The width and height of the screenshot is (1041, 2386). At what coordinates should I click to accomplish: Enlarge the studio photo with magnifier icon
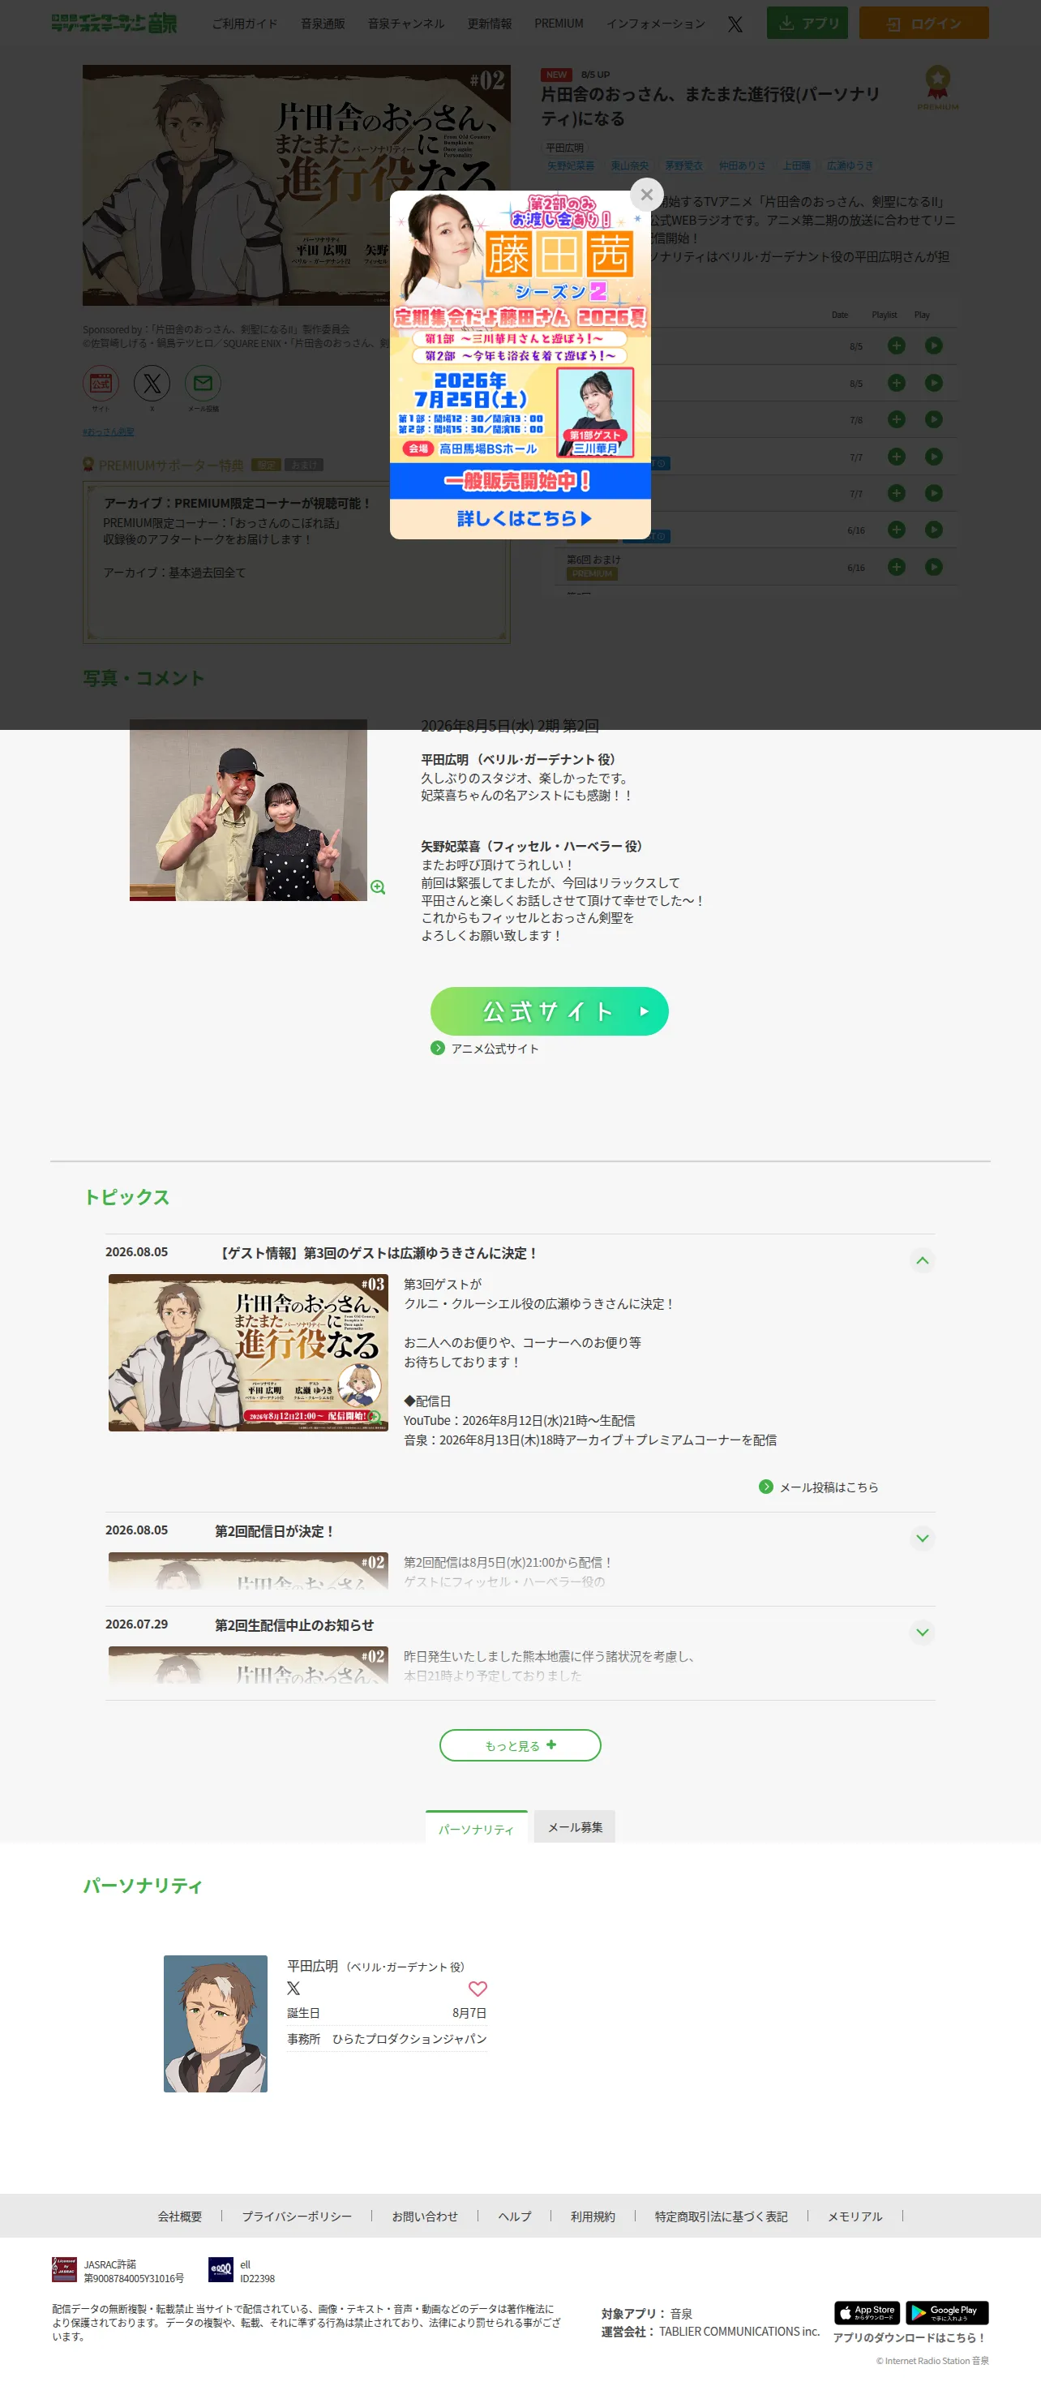tap(378, 887)
